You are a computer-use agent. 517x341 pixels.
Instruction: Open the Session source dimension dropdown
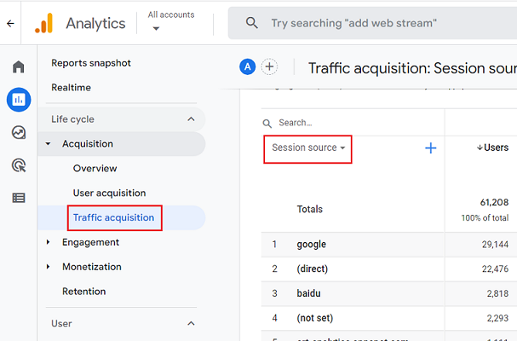coord(307,148)
